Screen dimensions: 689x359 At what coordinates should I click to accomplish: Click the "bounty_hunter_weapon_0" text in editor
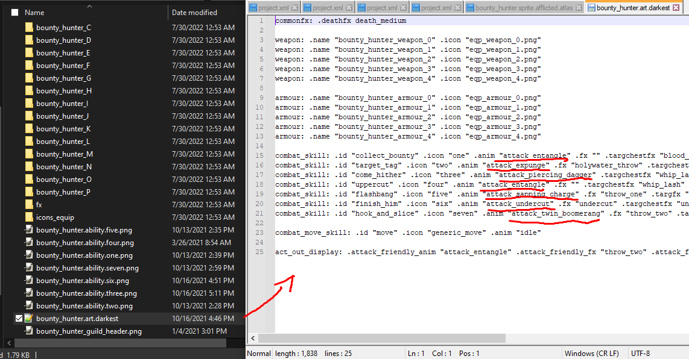point(385,40)
